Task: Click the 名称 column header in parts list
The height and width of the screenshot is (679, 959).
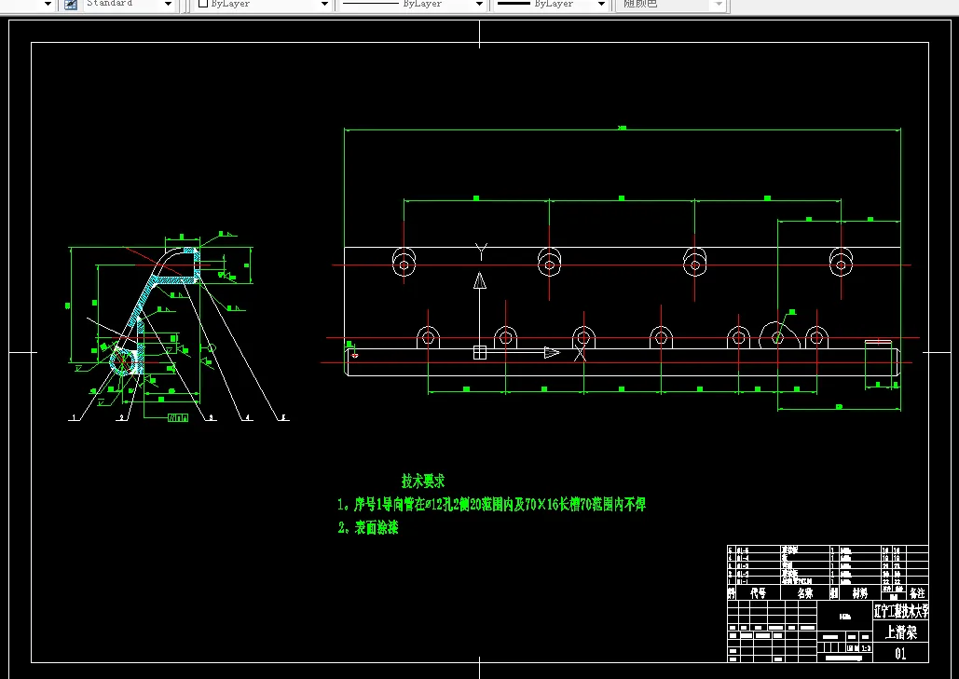Action: coord(805,592)
